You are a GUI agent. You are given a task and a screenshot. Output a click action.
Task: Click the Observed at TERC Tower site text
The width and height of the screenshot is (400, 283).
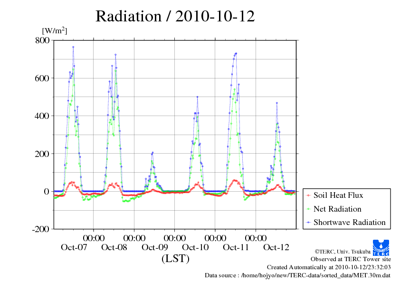(351, 259)
